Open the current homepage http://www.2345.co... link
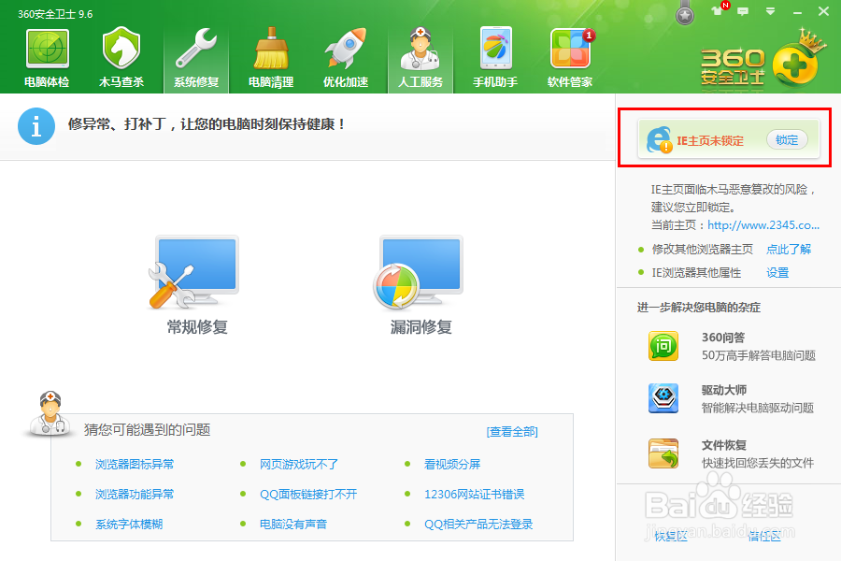The width and height of the screenshot is (841, 561). tap(763, 225)
